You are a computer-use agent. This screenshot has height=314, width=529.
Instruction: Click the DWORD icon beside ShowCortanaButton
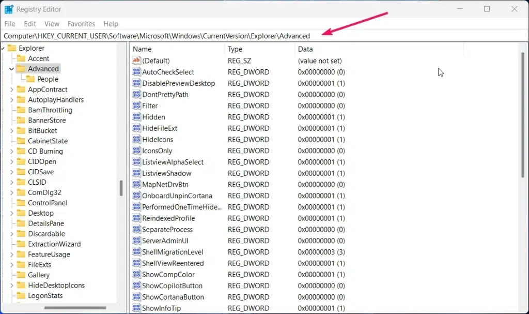[136, 296]
